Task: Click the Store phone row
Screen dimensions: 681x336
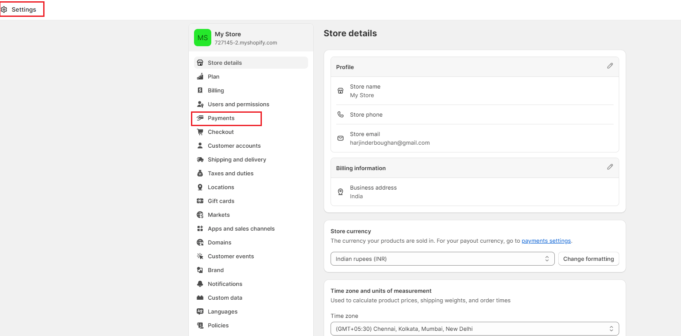Action: point(474,114)
